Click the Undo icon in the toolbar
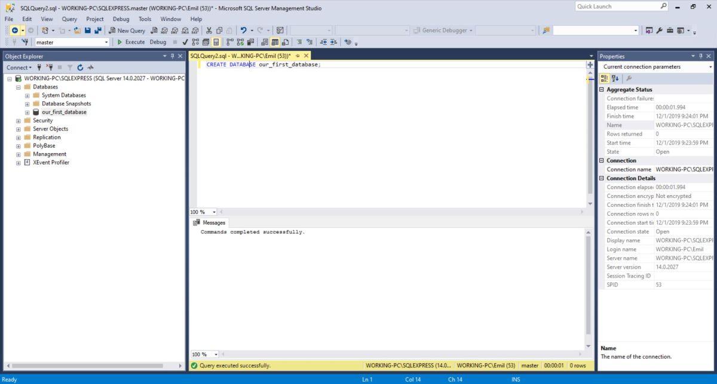 click(x=244, y=30)
